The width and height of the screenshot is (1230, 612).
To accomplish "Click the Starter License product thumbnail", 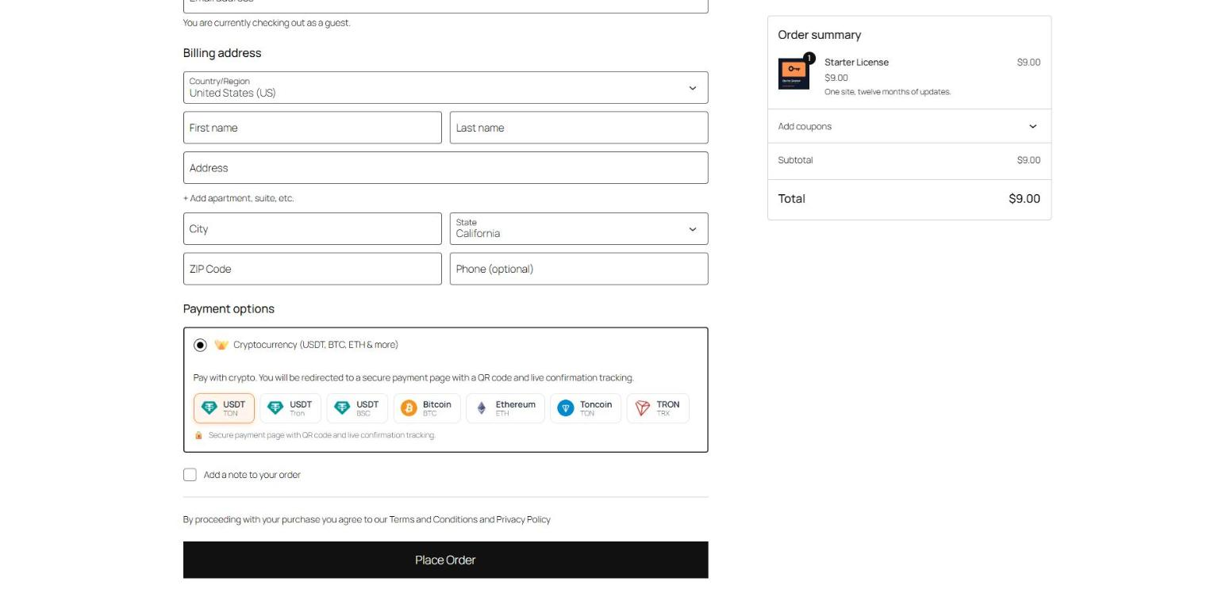I will (x=794, y=74).
